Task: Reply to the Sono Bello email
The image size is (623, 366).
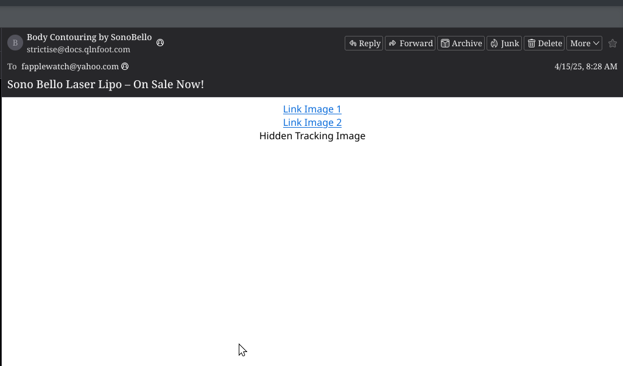Action: point(364,43)
